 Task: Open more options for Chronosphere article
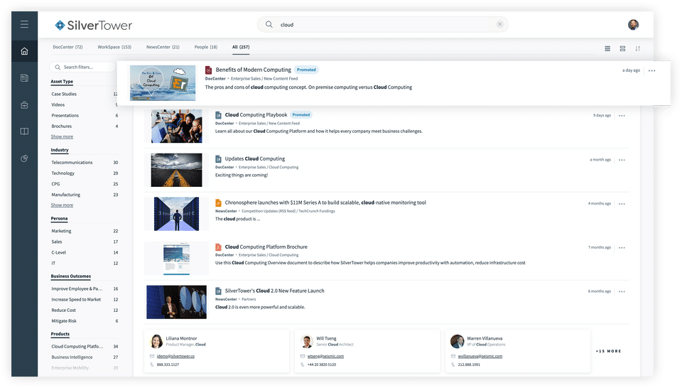(622, 203)
